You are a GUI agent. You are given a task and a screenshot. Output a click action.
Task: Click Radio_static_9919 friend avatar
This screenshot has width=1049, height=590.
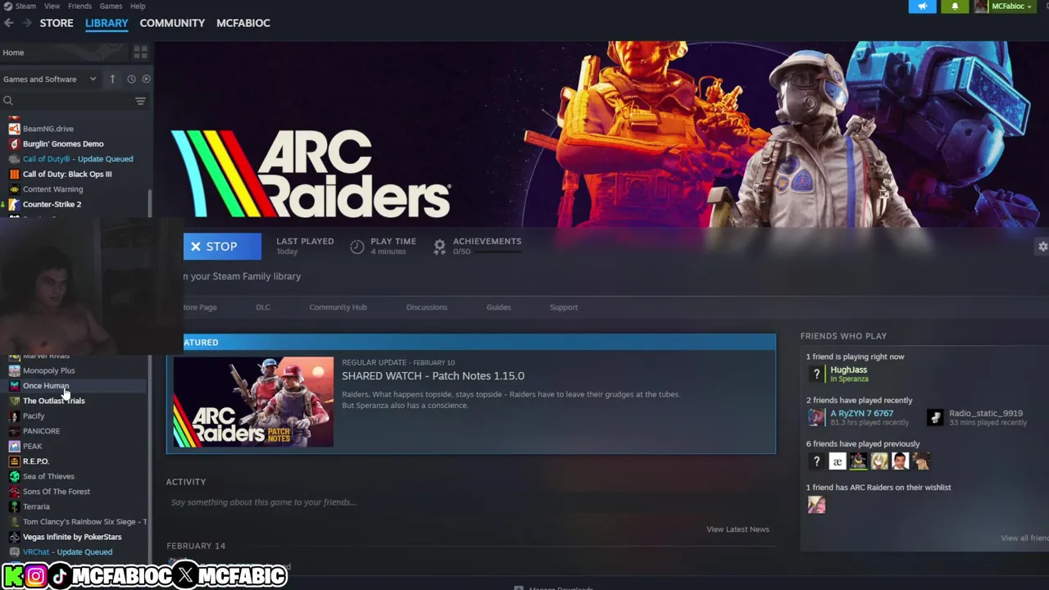(935, 417)
